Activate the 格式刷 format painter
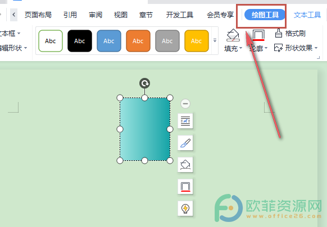 (290, 33)
